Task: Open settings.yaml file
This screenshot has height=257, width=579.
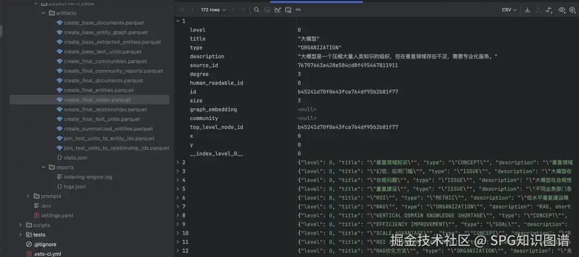Action: [x=57, y=215]
